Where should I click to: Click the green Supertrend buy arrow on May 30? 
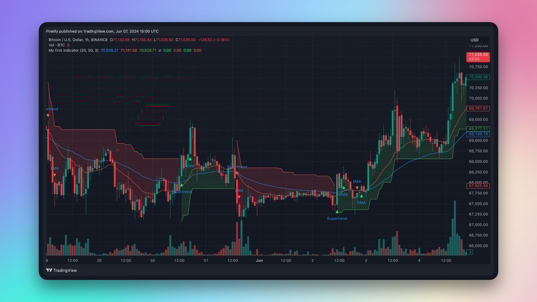click(181, 185)
